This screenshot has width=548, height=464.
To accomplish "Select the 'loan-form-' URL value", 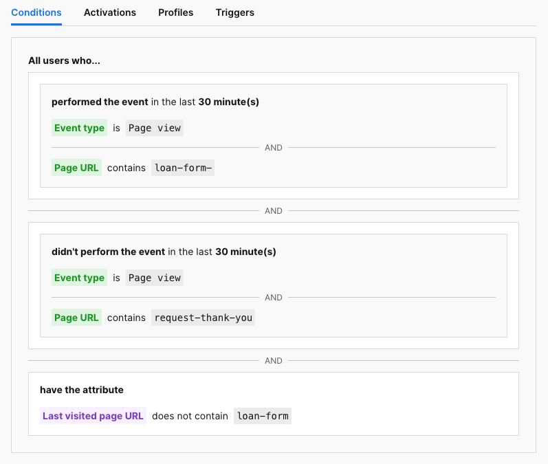I will [183, 168].
